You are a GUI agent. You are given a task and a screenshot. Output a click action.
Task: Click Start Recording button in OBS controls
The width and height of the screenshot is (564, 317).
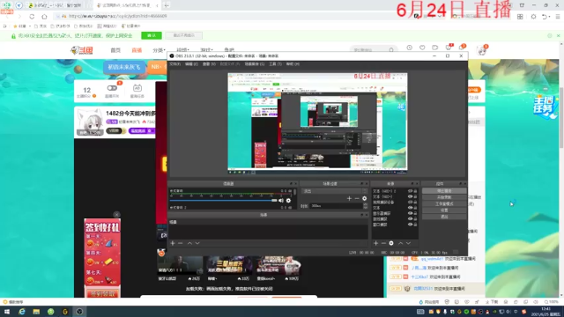[444, 197]
